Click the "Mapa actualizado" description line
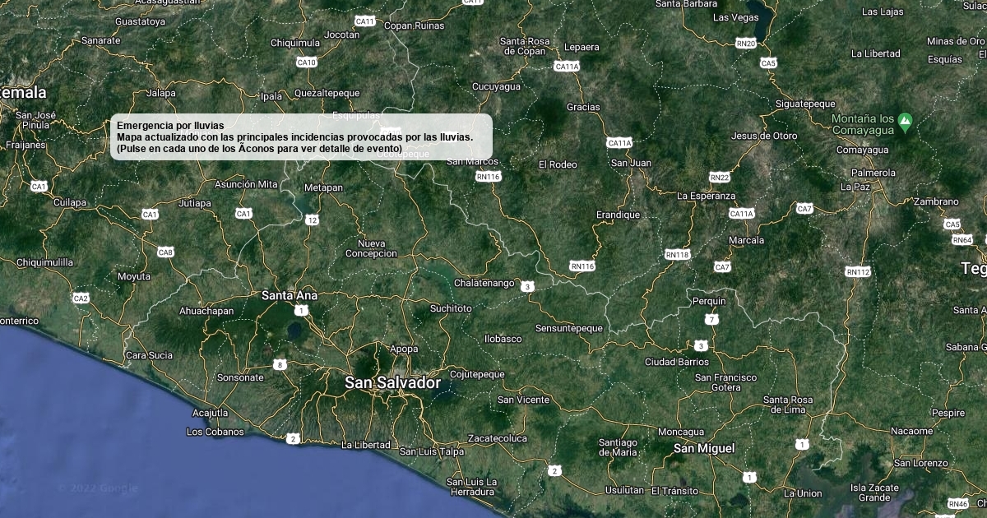The image size is (987, 518). point(295,136)
